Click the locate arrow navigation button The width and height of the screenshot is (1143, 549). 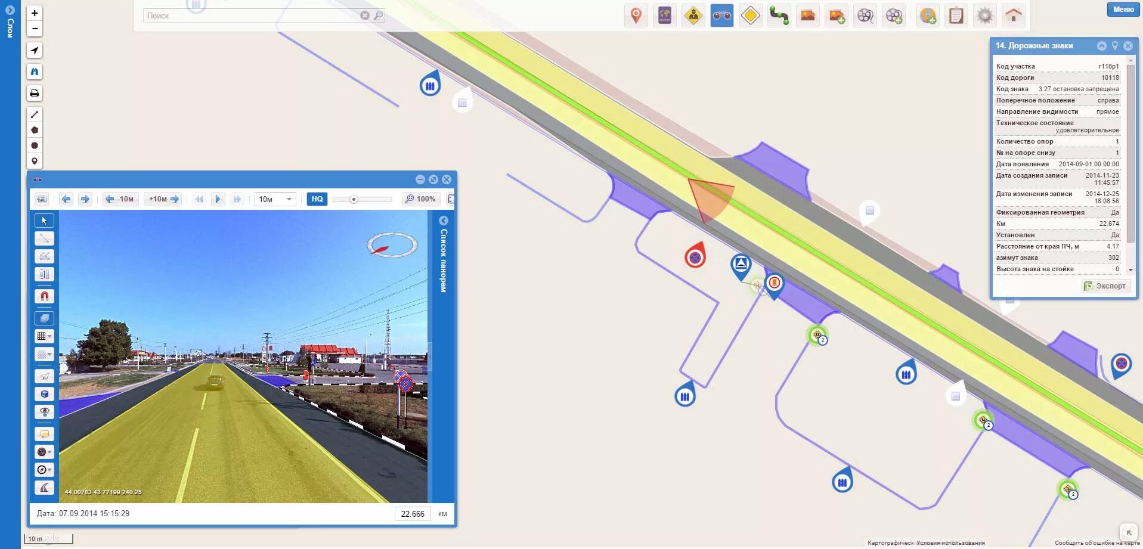point(35,51)
